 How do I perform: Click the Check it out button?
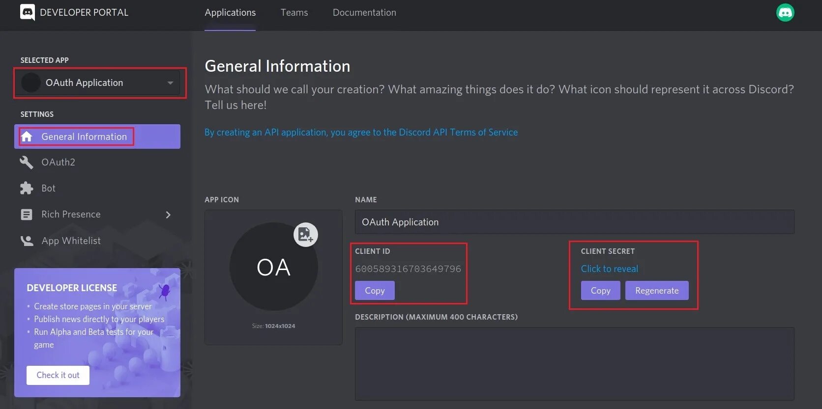tap(58, 375)
